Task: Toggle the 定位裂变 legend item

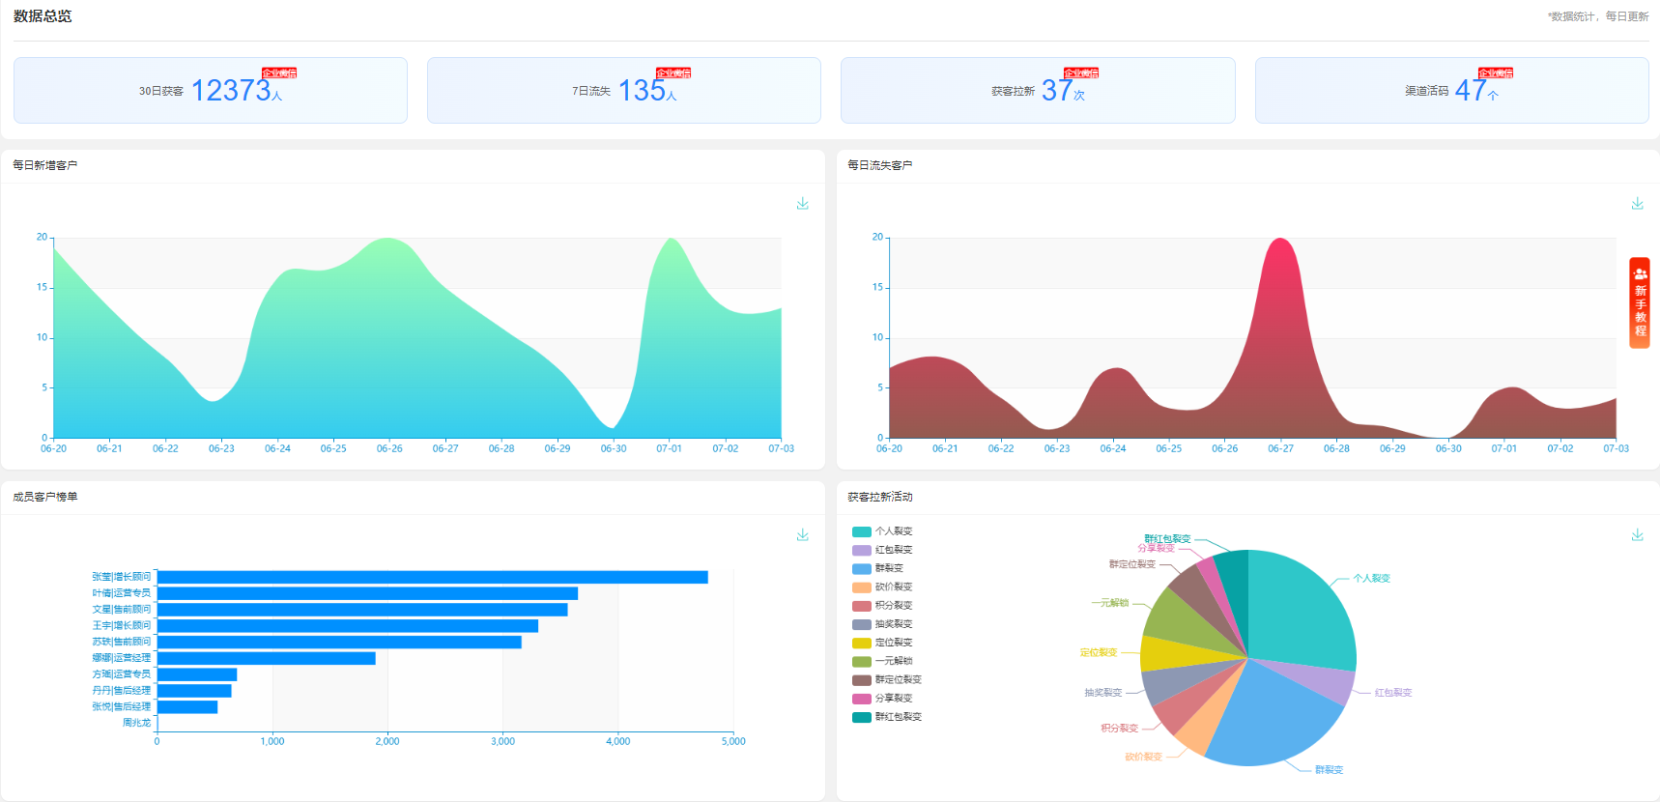Action: 882,643
